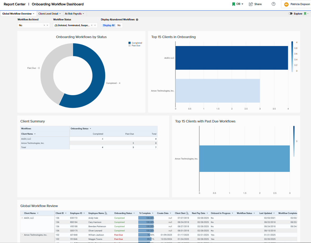Viewport: 311px width, 243px height.
Task: Open the Share dialog
Action: (x=255, y=4)
